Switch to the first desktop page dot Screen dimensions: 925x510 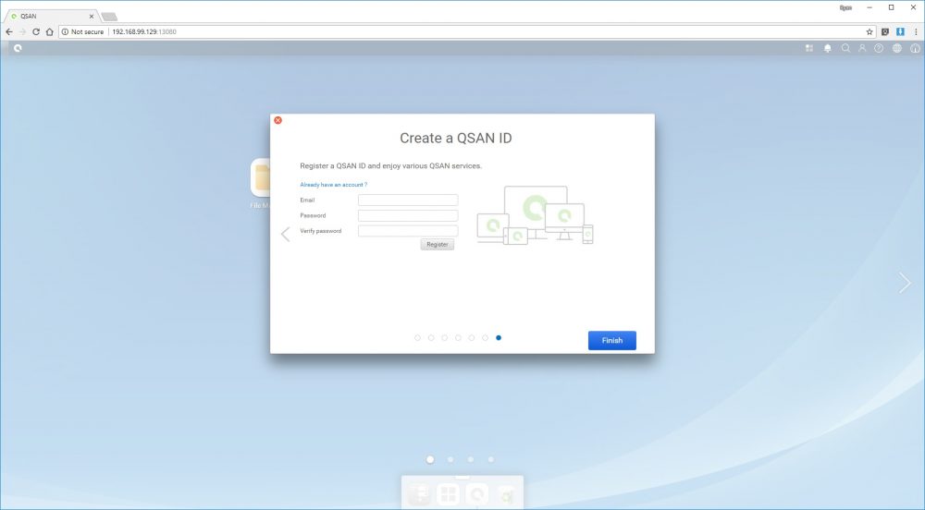(431, 459)
